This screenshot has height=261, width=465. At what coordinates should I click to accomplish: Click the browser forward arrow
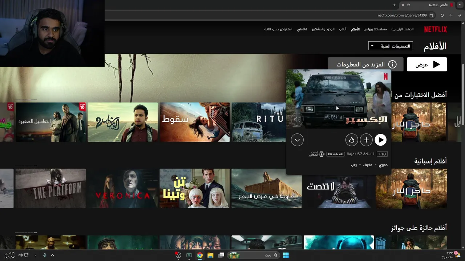click(x=451, y=15)
